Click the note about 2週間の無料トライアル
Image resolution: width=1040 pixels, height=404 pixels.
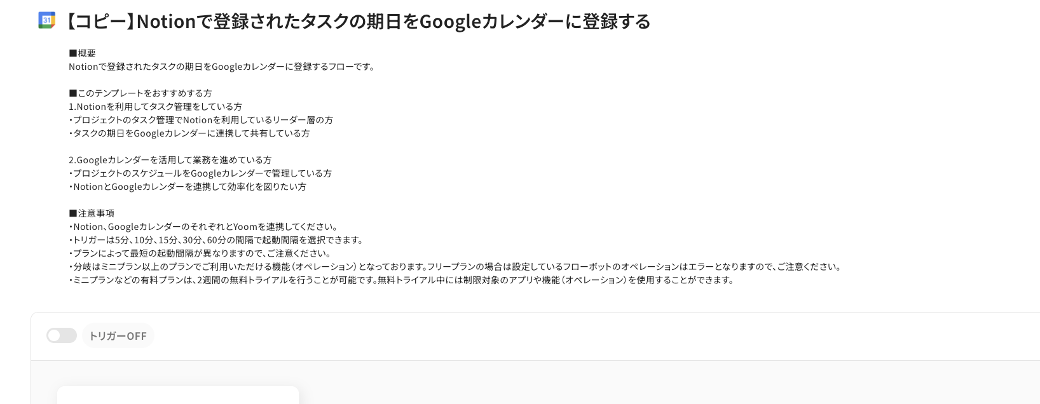(402, 280)
